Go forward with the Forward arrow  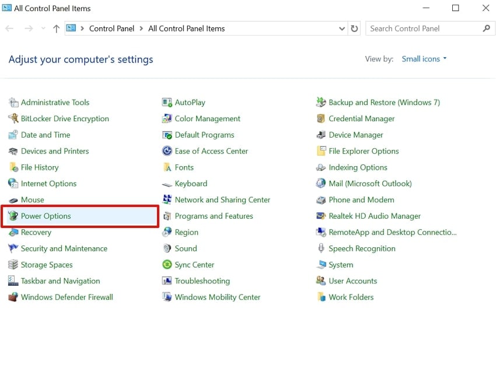29,29
